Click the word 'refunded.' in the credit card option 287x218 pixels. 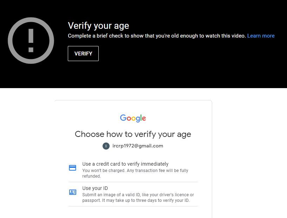[x=92, y=176]
